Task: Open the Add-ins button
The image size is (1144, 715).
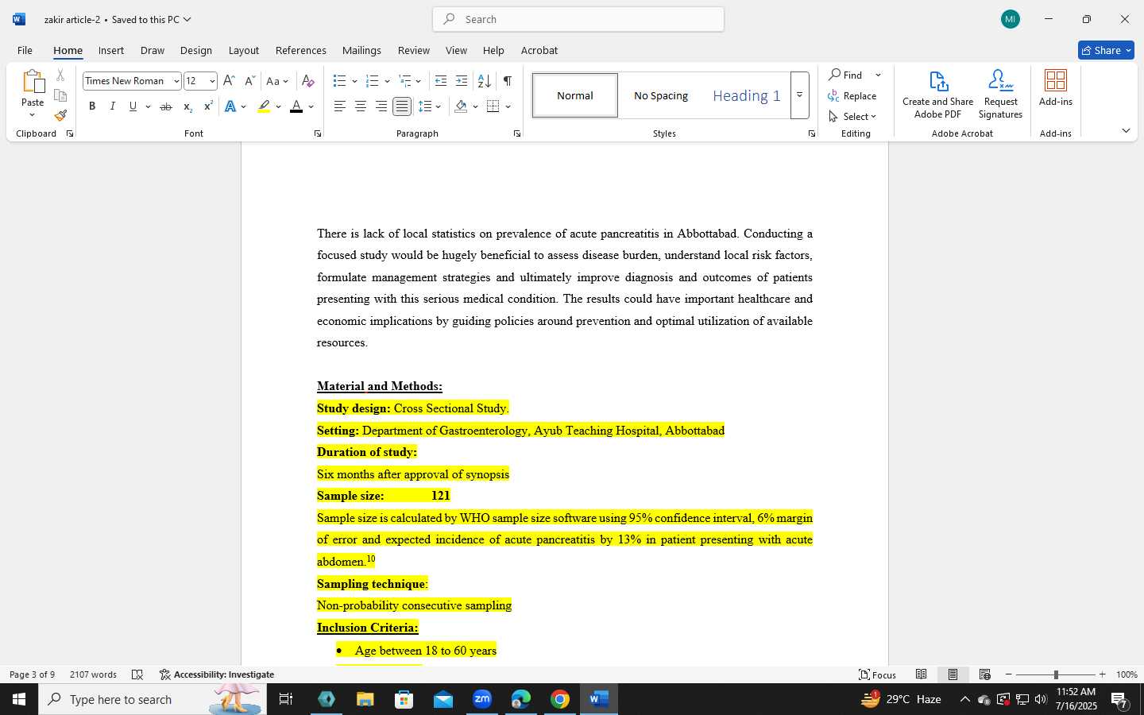Action: coord(1056,88)
